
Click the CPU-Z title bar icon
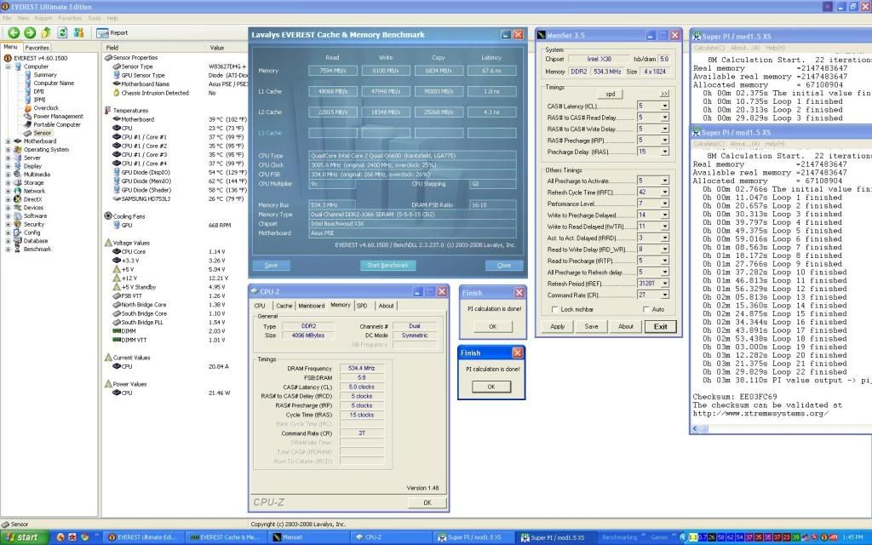tap(255, 291)
